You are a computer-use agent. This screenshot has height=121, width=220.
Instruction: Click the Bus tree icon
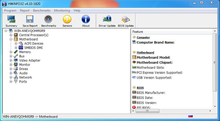[x=16, y=56]
